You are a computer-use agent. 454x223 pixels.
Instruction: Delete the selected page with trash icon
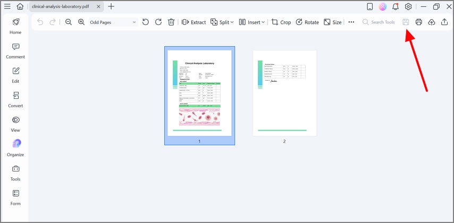(x=171, y=22)
